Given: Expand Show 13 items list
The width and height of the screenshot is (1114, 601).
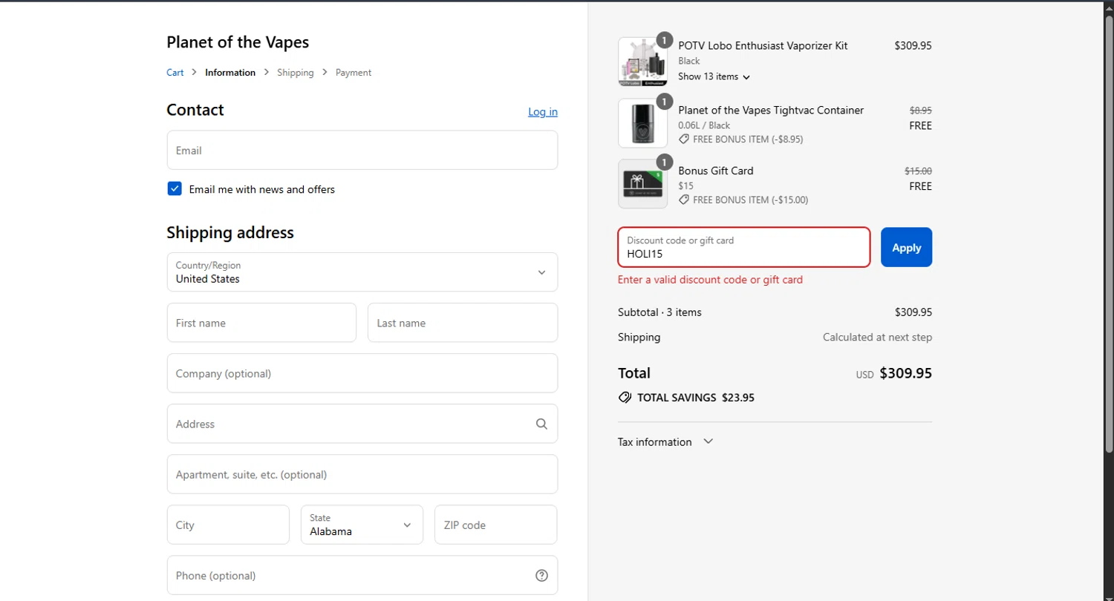Looking at the screenshot, I should click(x=714, y=76).
